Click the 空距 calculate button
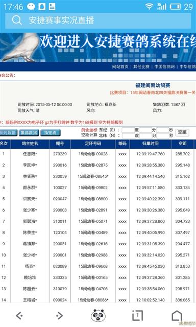This screenshot has height=327, width=196. [x=182, y=132]
